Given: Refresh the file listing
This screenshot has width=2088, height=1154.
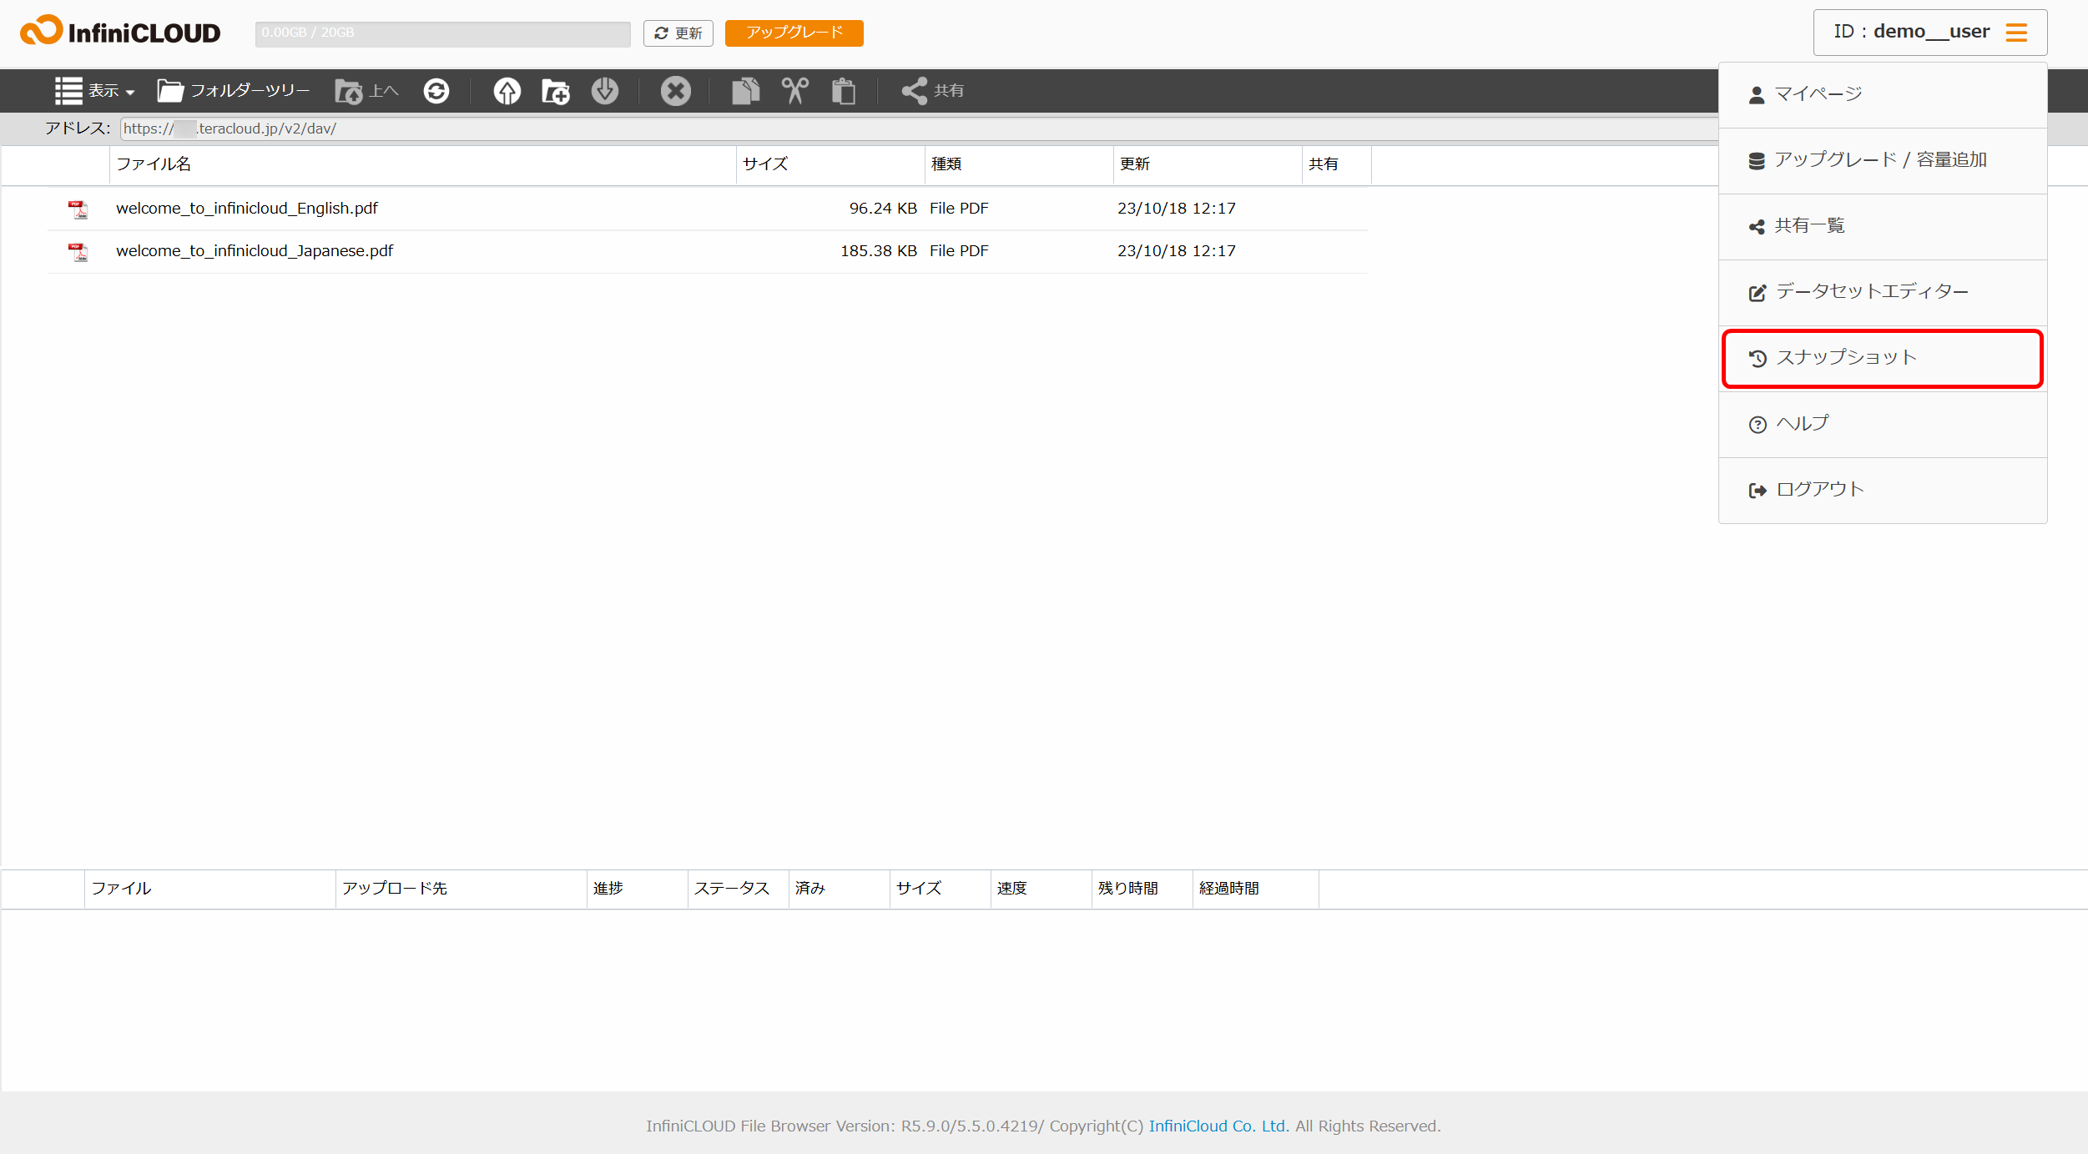Looking at the screenshot, I should pyautogui.click(x=436, y=90).
